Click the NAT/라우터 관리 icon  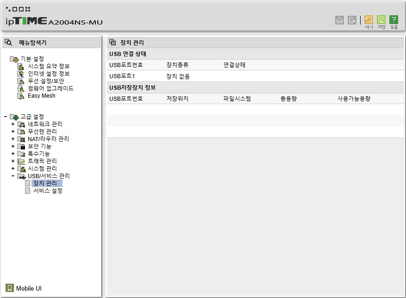pyautogui.click(x=21, y=139)
